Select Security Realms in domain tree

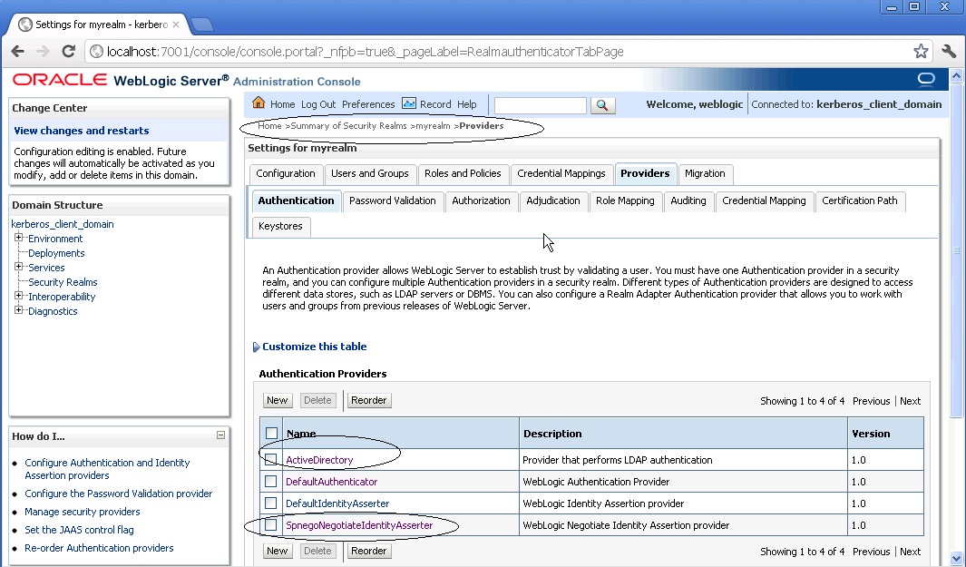tap(63, 282)
